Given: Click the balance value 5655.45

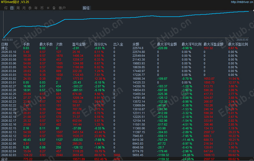Looking at the screenshot, I should (x=138, y=155).
